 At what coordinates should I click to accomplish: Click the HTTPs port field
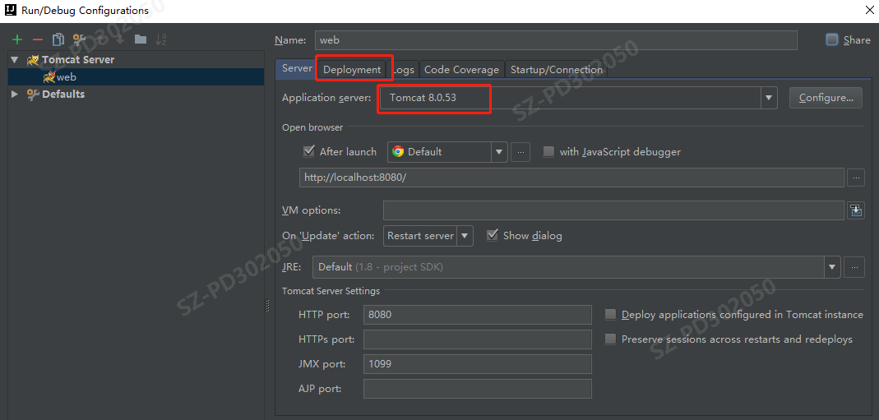click(x=478, y=339)
